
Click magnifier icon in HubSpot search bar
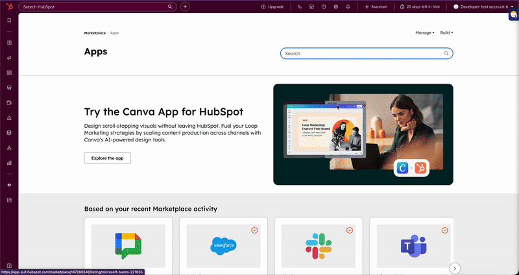pyautogui.click(x=170, y=6)
